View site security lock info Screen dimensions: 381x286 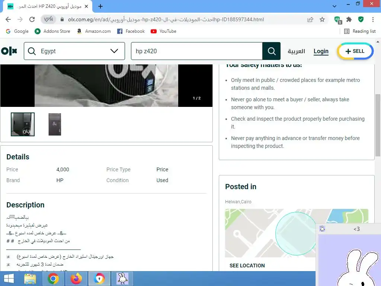coord(62,19)
